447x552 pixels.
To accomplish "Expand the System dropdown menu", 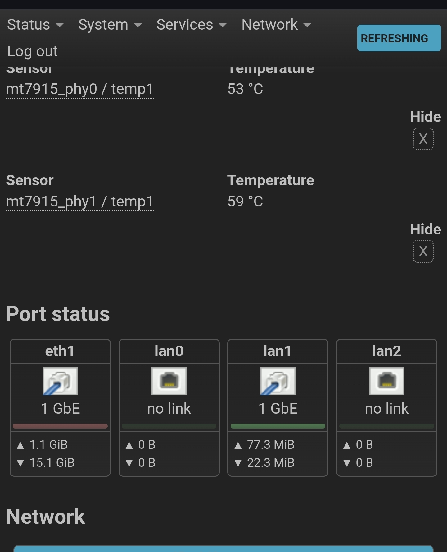I will pos(110,24).
